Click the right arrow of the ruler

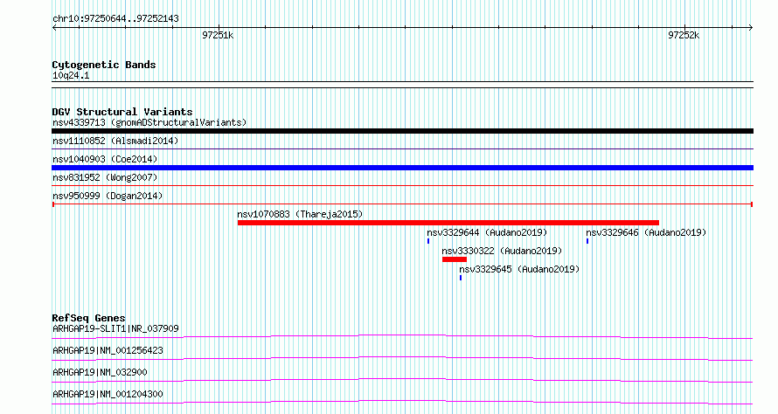point(751,28)
